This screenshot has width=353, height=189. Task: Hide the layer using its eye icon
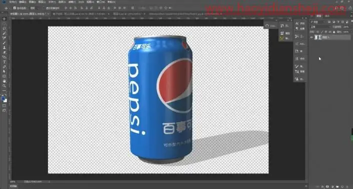312,38
